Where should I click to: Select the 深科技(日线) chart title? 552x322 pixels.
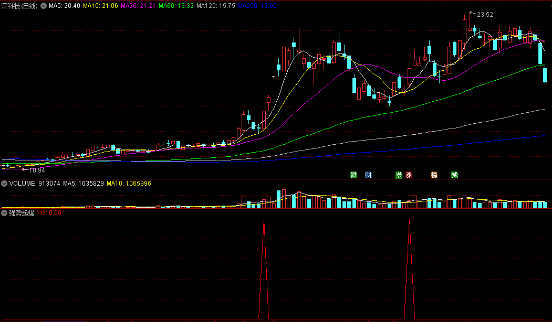click(x=19, y=6)
